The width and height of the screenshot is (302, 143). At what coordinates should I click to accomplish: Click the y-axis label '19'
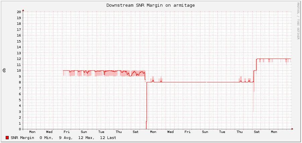(x=19, y=17)
